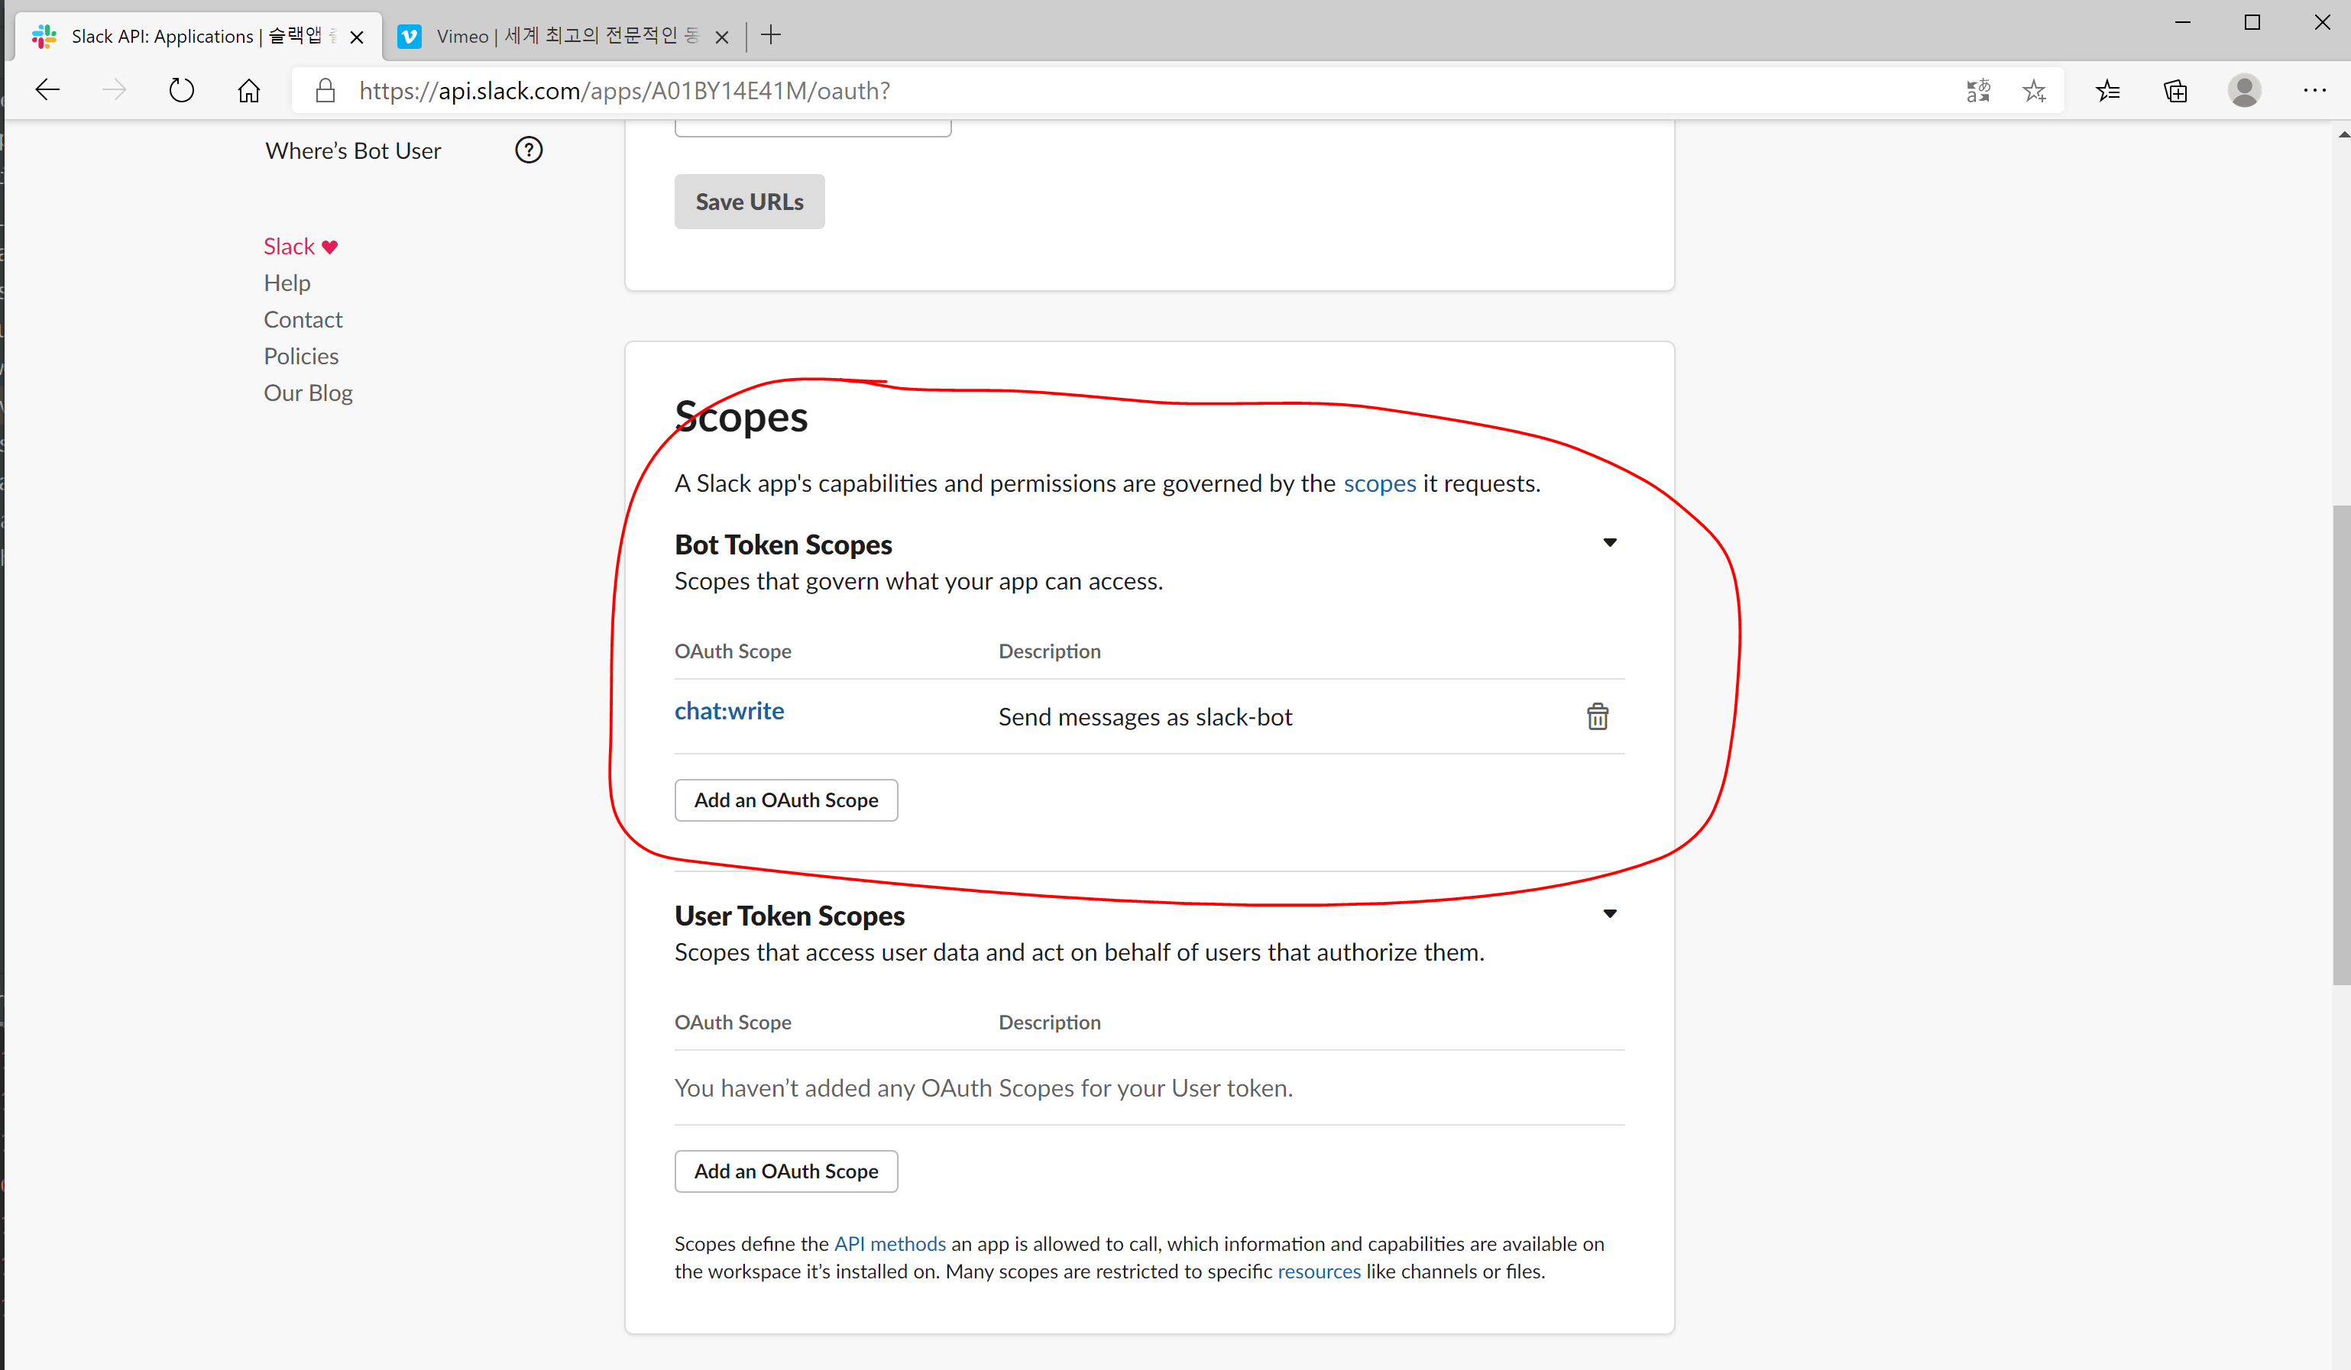The image size is (2351, 1370).
Task: Open the collections icon
Action: [2175, 90]
